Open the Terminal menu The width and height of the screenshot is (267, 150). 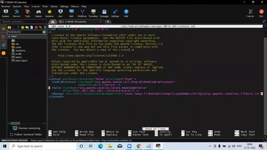click(x=5, y=7)
